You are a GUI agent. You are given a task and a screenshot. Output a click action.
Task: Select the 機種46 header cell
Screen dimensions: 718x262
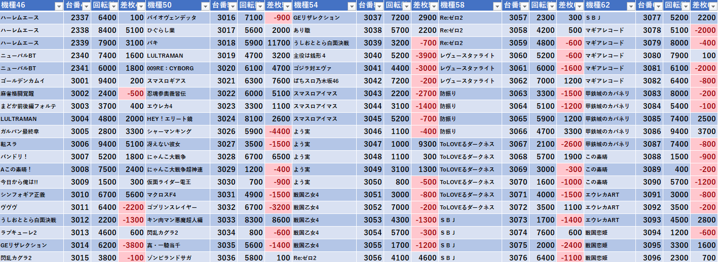point(32,6)
